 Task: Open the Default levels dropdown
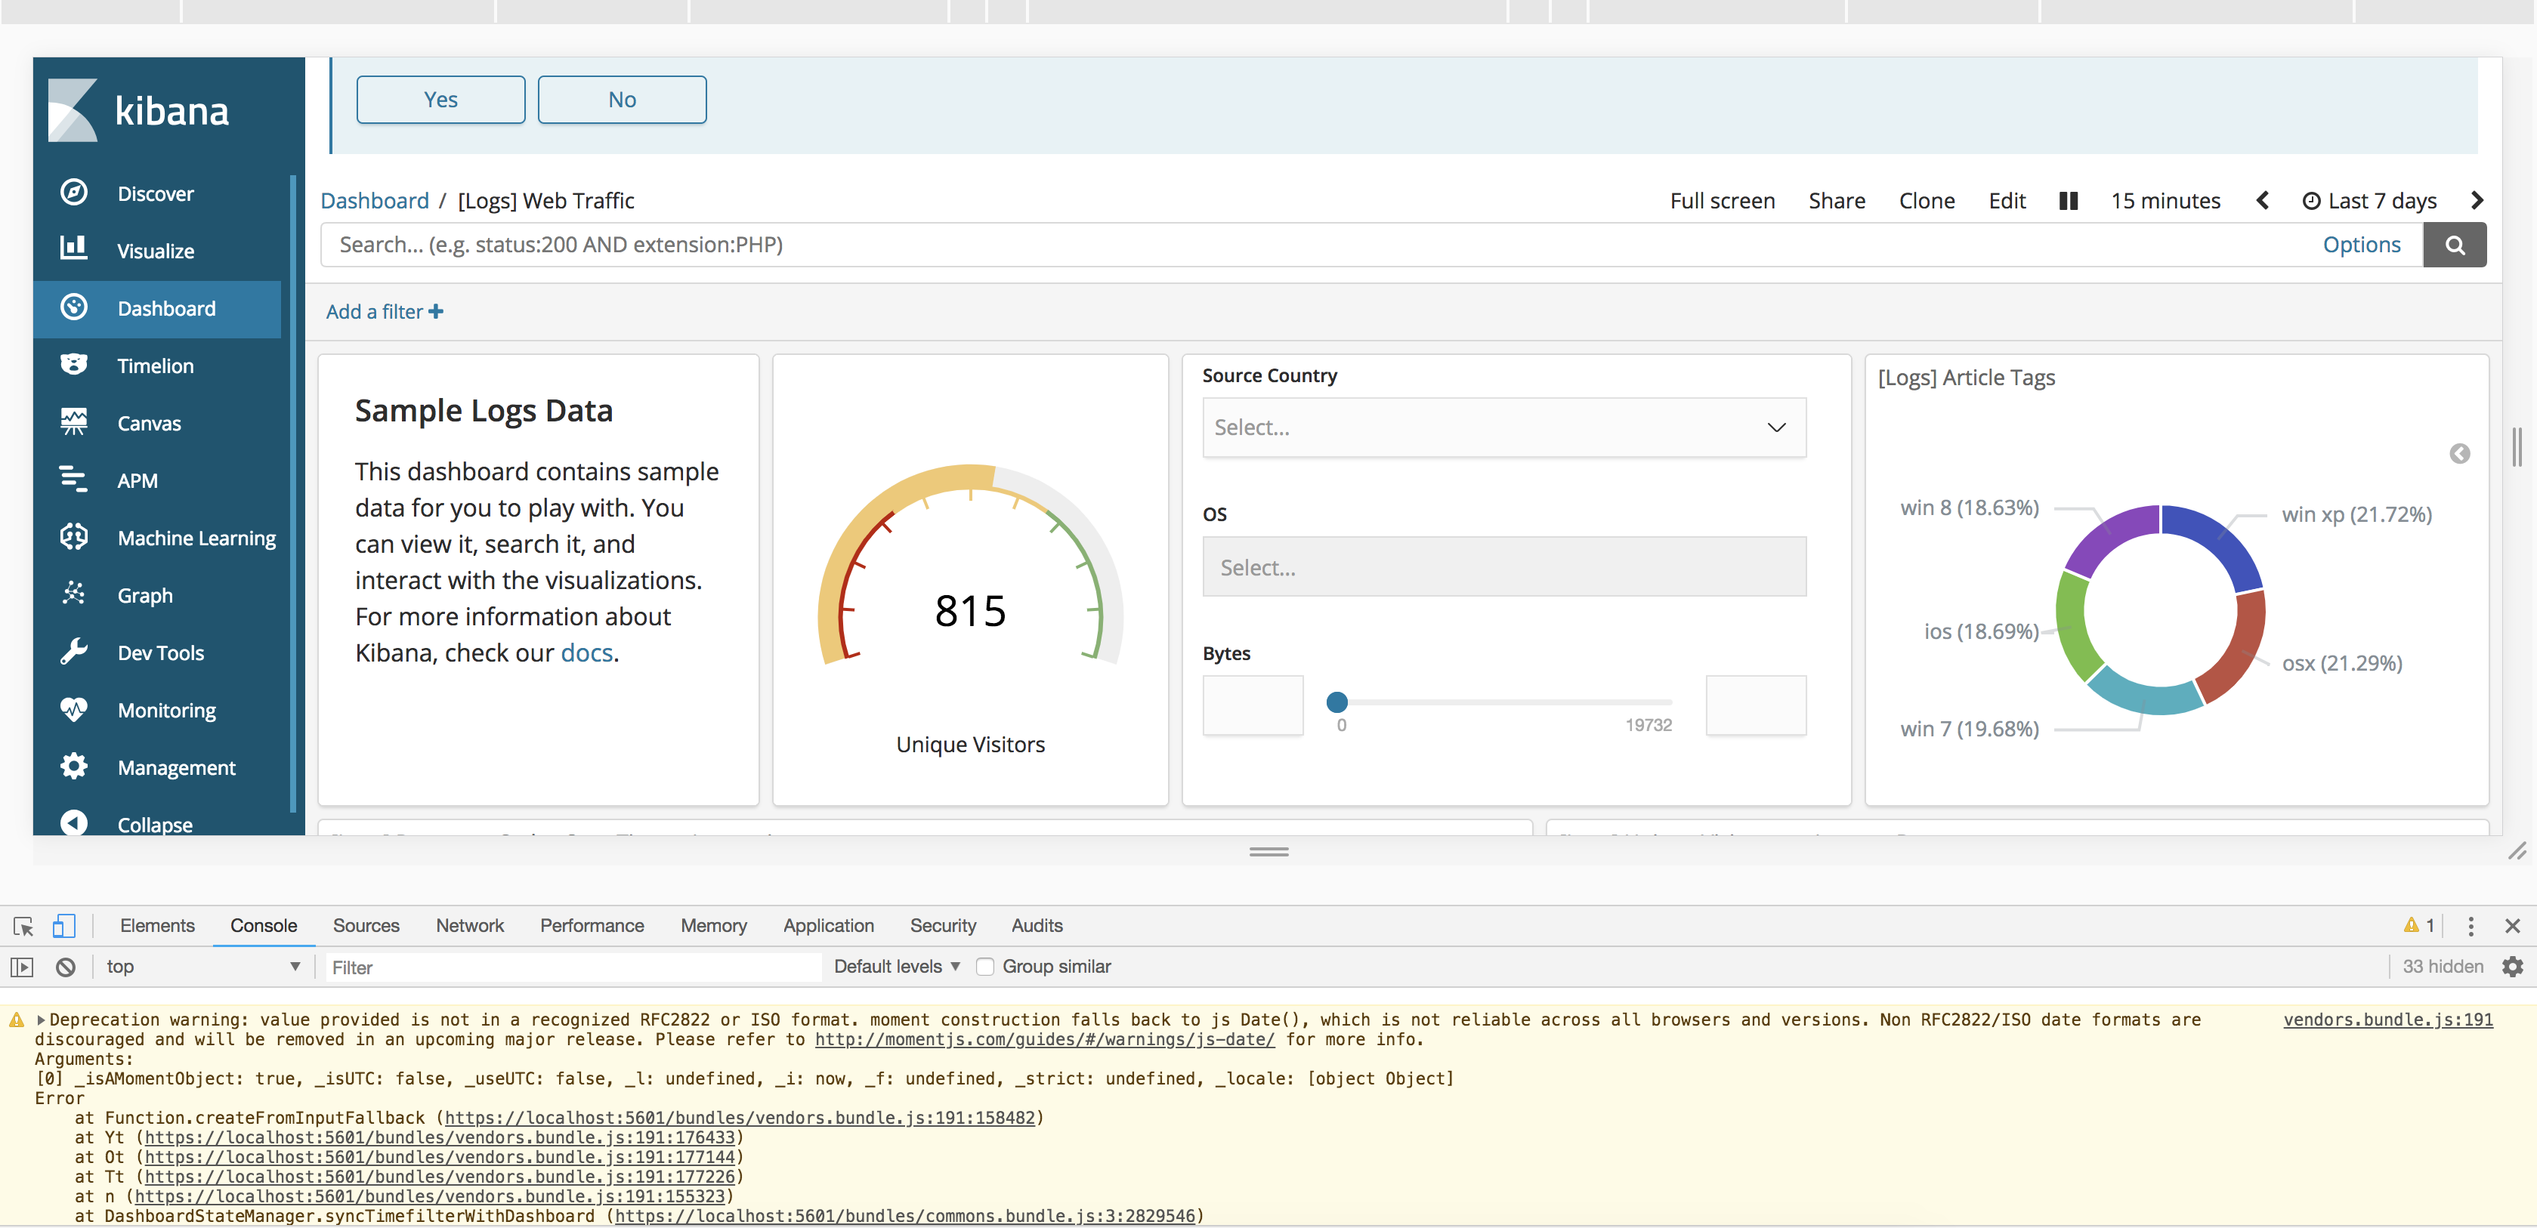[895, 966]
